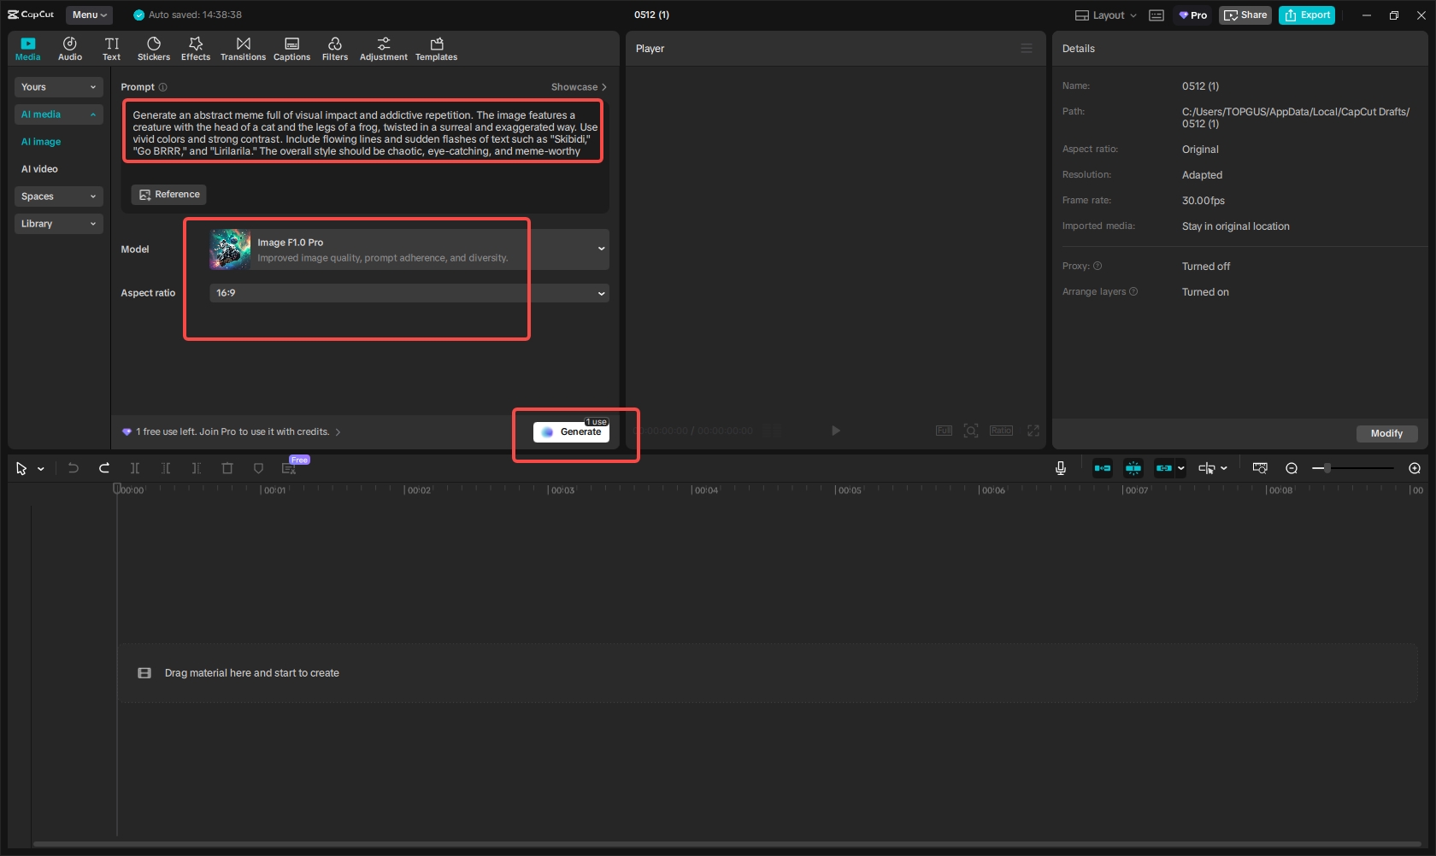Expand the Yours section

tap(59, 87)
